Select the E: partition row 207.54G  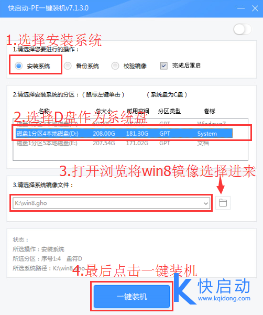pyautogui.click(x=124, y=143)
